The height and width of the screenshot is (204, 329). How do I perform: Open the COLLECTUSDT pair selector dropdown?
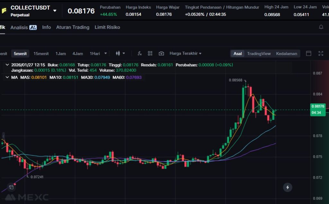55,11
